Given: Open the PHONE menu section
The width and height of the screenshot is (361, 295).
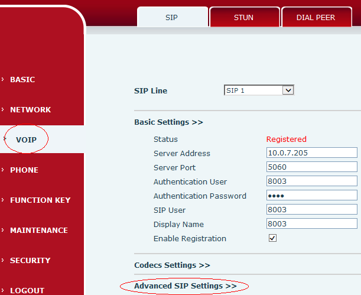Looking at the screenshot, I should click(x=24, y=170).
